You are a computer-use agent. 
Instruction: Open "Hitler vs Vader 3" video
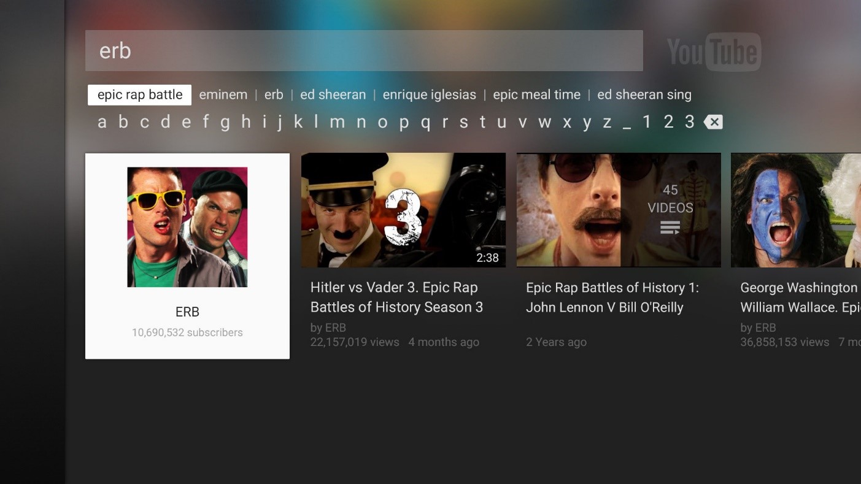tap(403, 210)
